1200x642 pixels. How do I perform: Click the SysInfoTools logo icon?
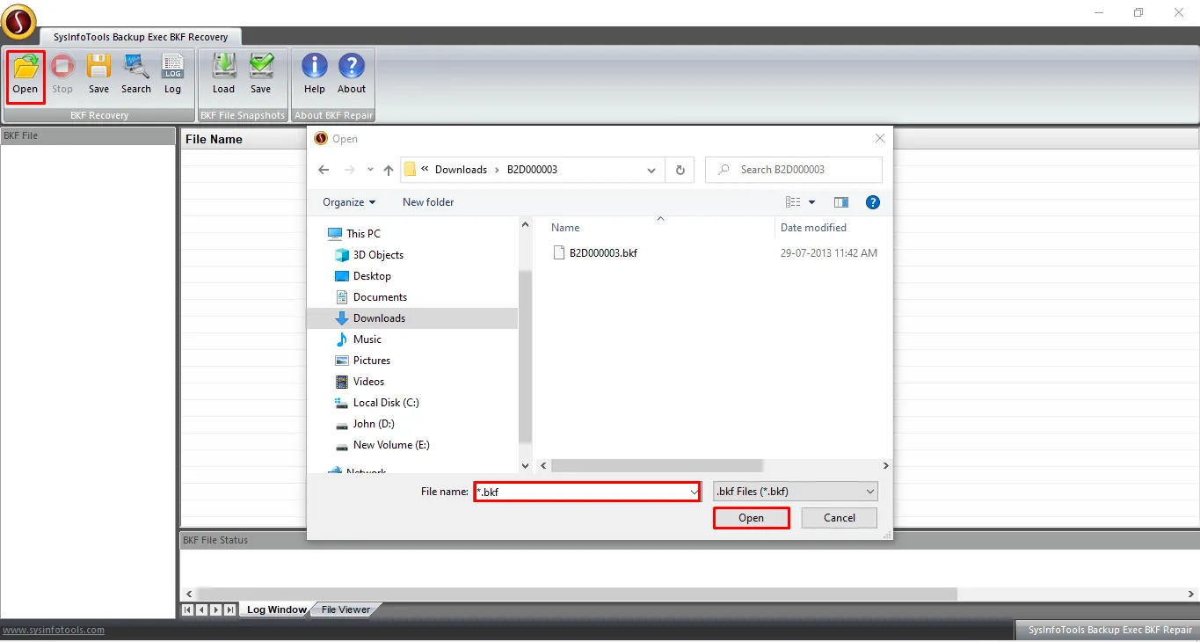(x=19, y=22)
